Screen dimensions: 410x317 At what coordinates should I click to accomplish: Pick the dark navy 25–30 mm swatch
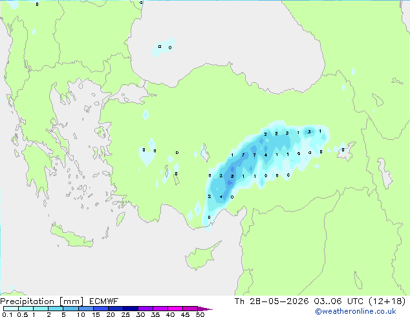click(131, 309)
